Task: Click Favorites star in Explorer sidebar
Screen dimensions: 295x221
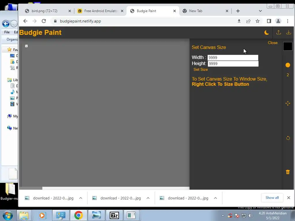Action: click(x=9, y=49)
